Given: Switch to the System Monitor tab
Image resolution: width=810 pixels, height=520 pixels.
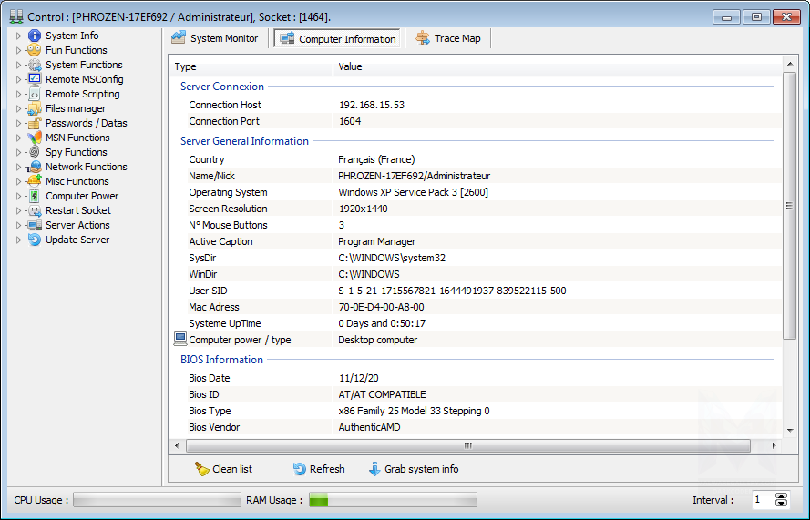Looking at the screenshot, I should point(216,38).
